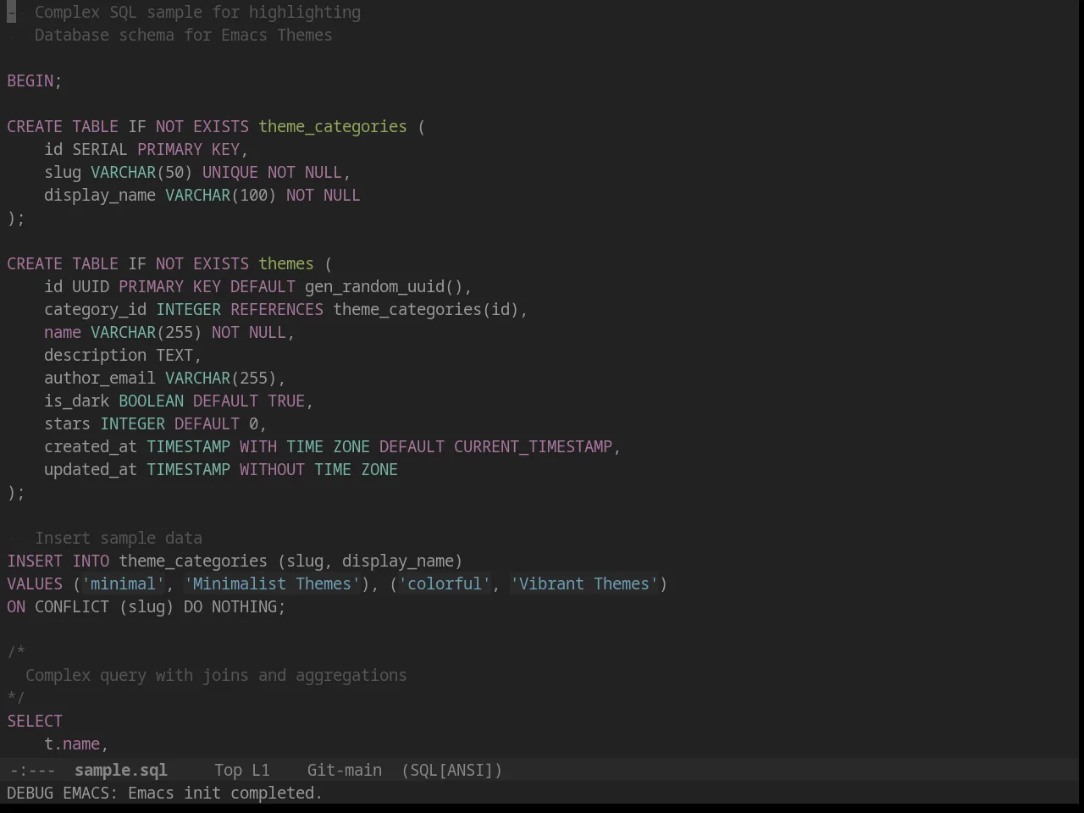The image size is (1084, 813).
Task: Click the 'minimal' string literal
Action: coord(124,584)
